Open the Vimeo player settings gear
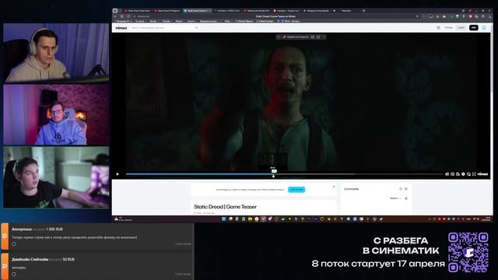 pos(463,174)
